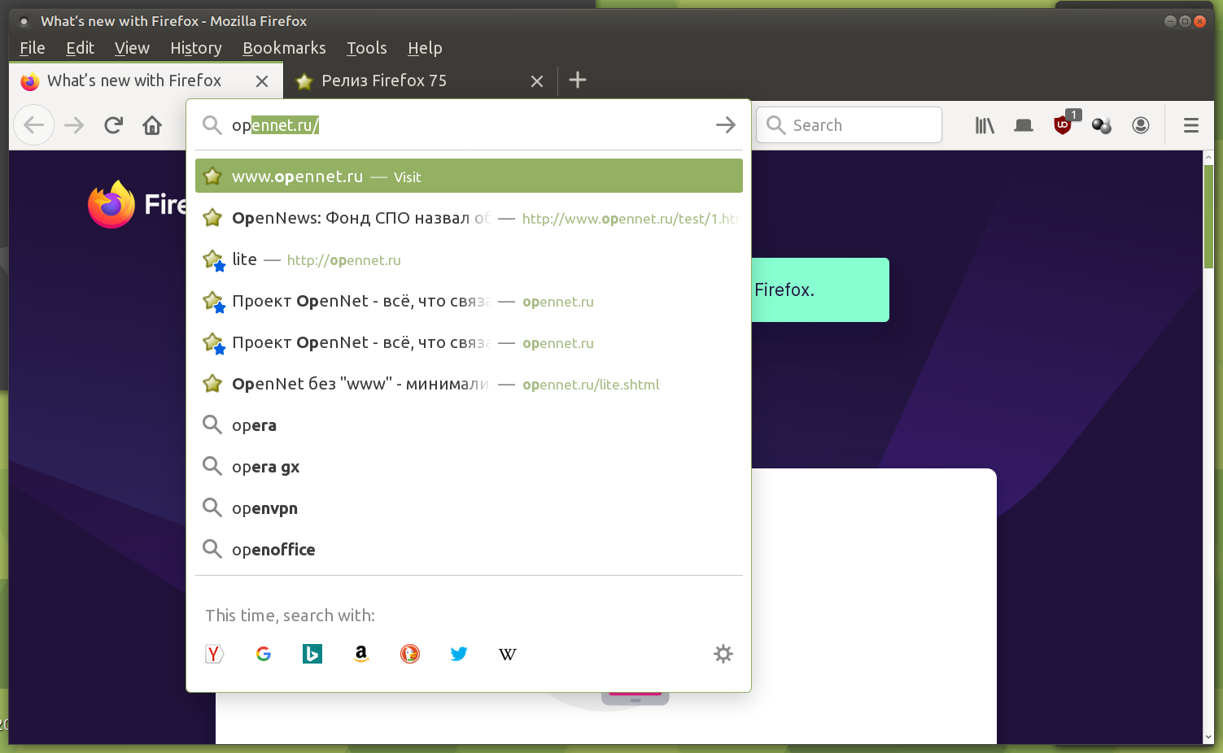Open the Bookmarks menu
The image size is (1223, 753).
284,48
